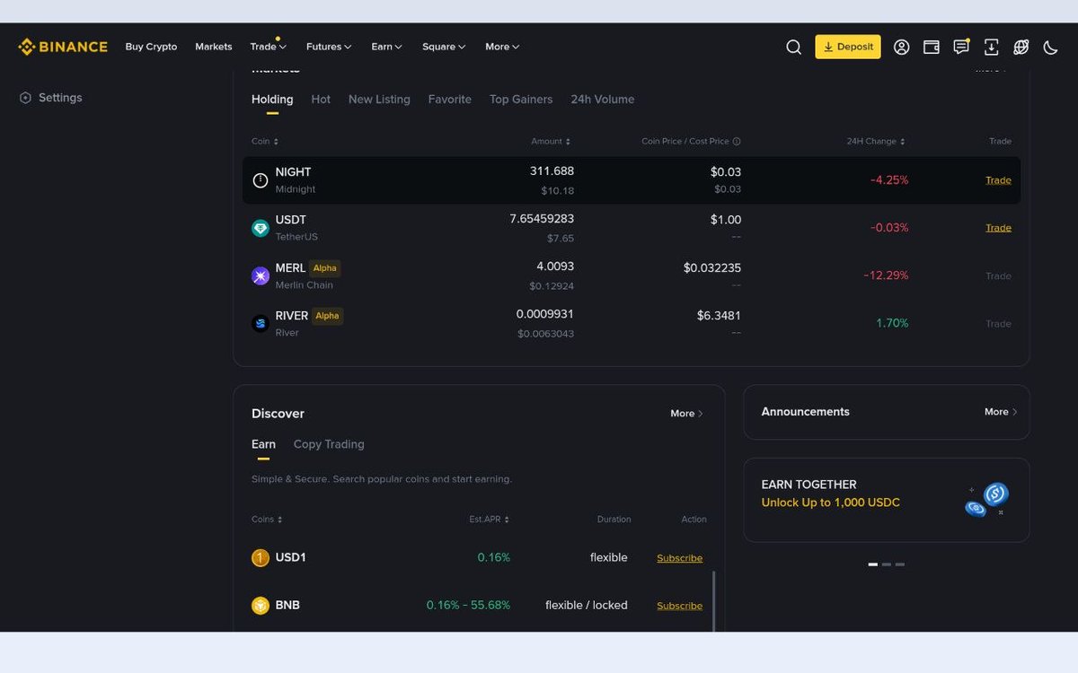This screenshot has width=1078, height=673.
Task: Switch to the Favorite tab
Action: [x=450, y=100]
